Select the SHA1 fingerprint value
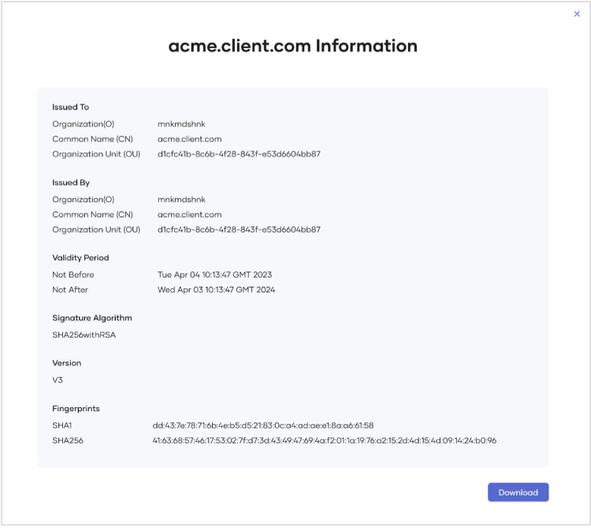 (x=263, y=425)
